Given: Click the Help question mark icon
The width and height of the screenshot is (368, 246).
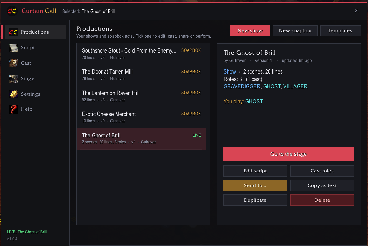Looking at the screenshot, I should tap(13, 109).
